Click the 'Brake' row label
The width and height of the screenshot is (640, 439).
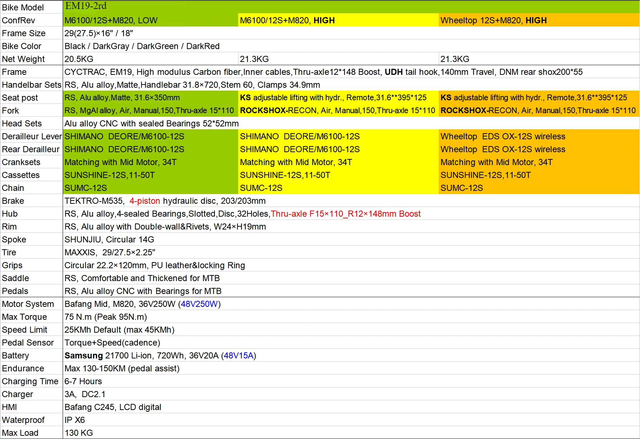13,201
